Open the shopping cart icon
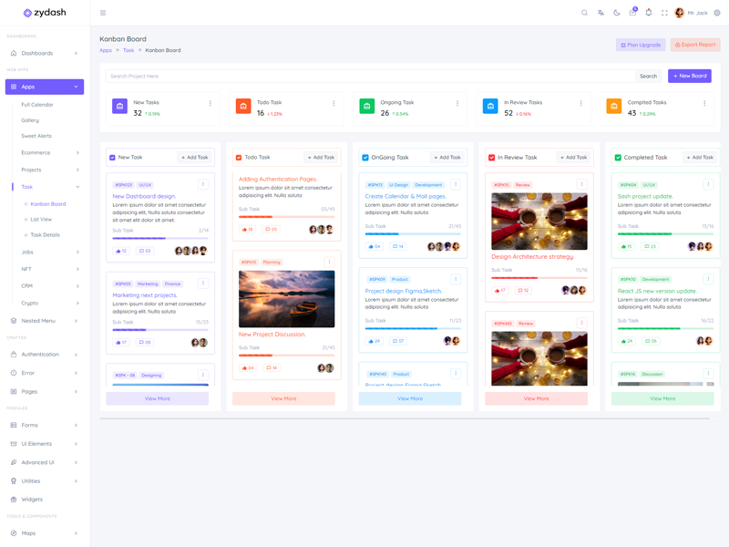The height and width of the screenshot is (547, 729). (x=632, y=13)
